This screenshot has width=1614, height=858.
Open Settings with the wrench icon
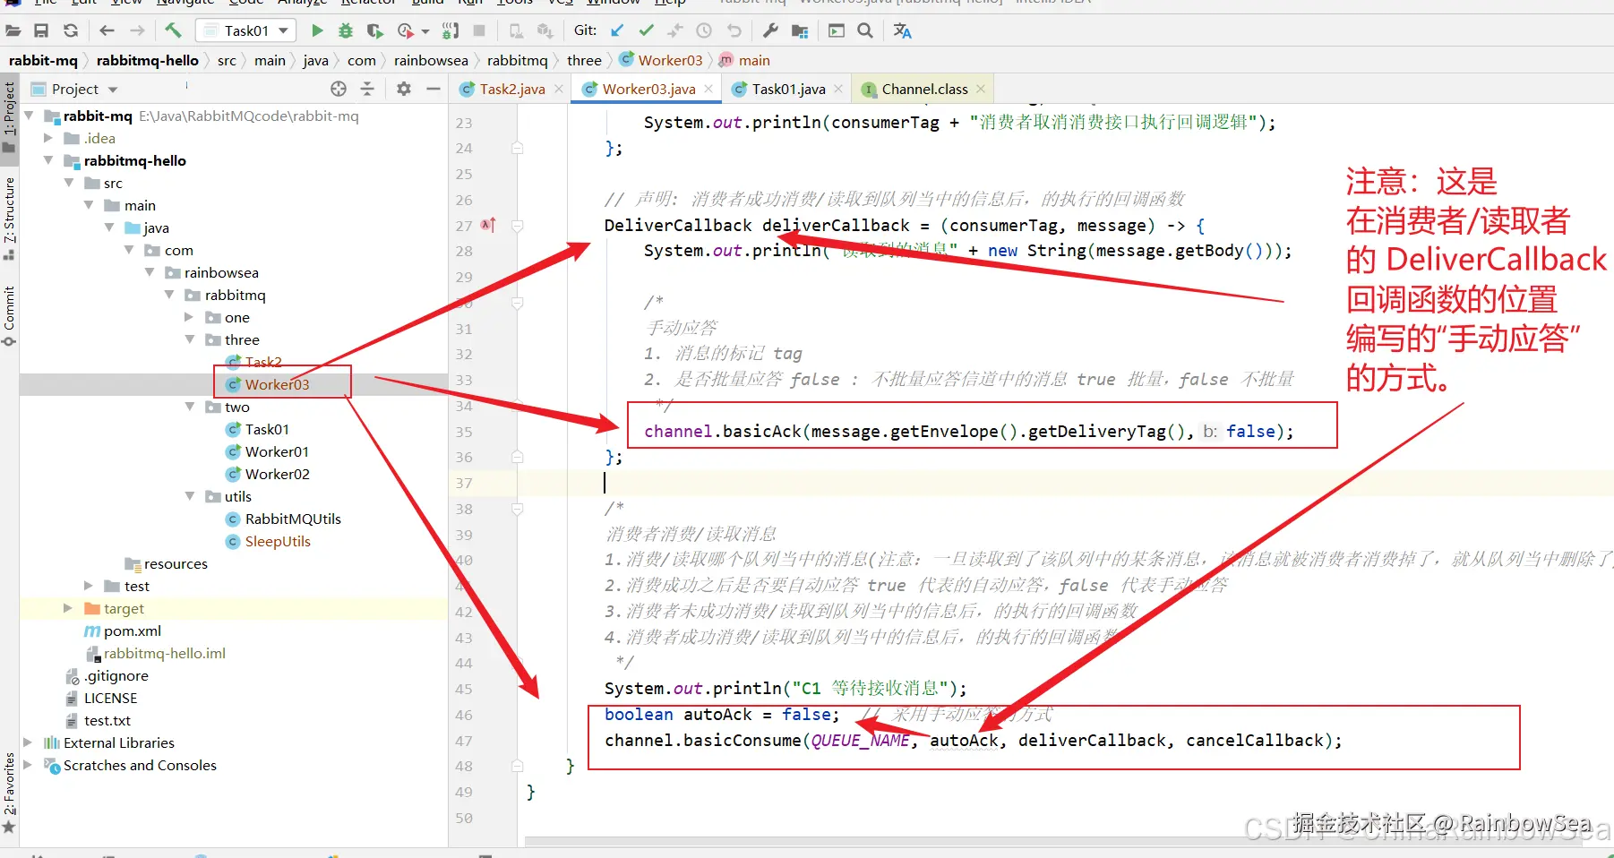pos(770,31)
